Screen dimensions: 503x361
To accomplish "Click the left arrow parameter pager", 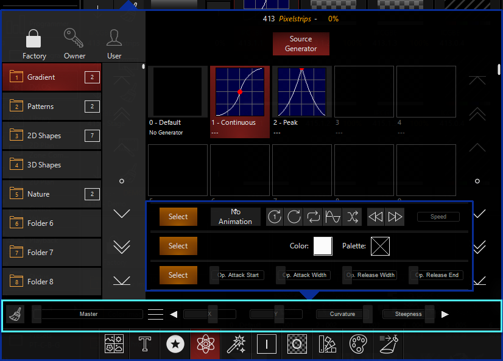I will (174, 314).
